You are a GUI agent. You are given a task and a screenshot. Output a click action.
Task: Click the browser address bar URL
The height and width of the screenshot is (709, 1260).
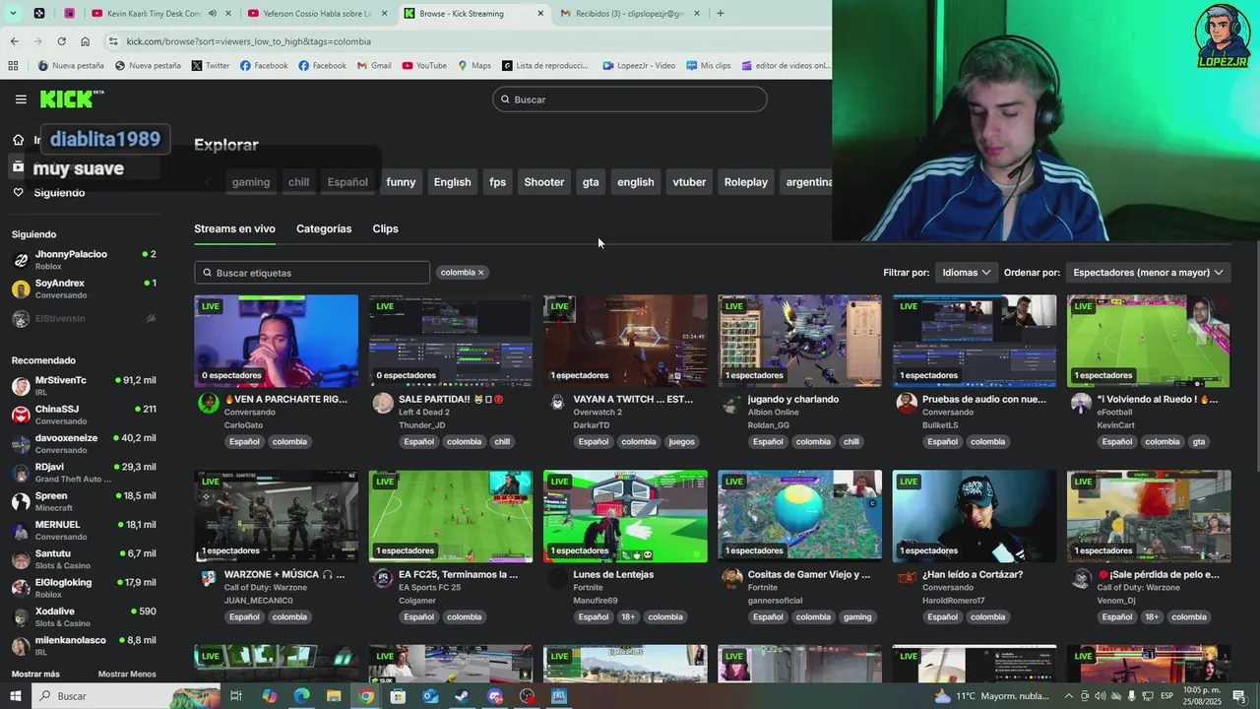pos(248,41)
